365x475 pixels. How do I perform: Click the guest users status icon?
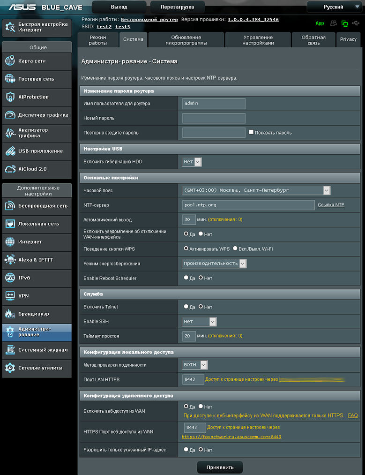coord(333,23)
